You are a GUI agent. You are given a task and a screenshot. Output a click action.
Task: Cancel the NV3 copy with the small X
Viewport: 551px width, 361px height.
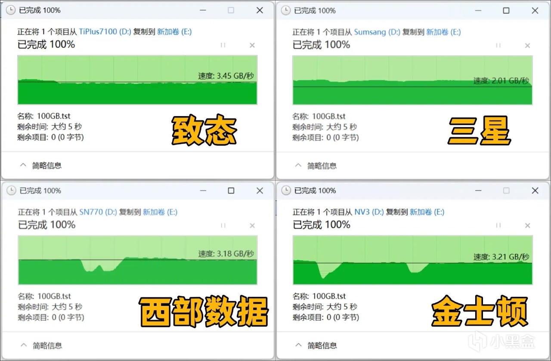[x=527, y=225]
